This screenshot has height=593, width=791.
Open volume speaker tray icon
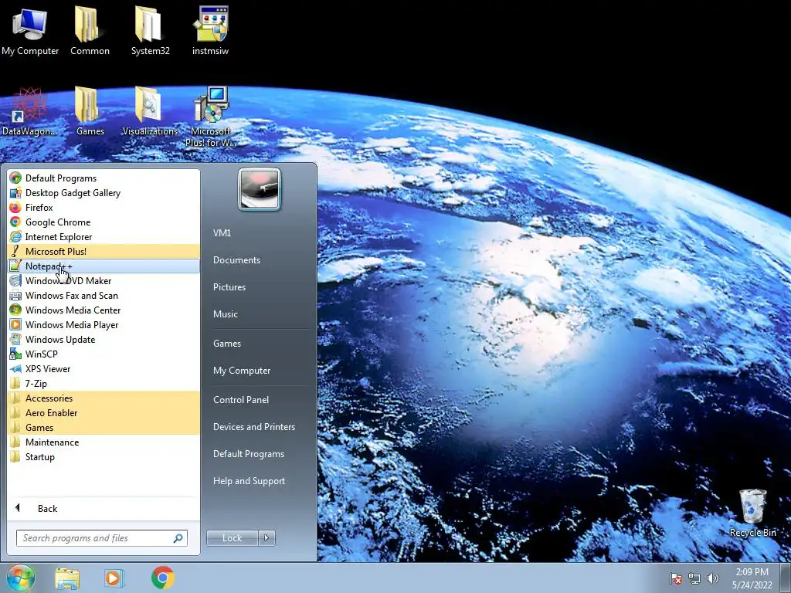[x=712, y=579]
